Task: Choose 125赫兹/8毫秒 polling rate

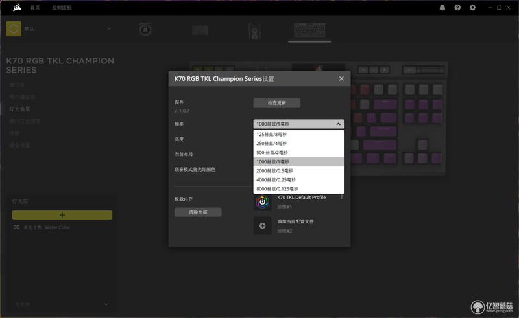Action: click(x=298, y=135)
